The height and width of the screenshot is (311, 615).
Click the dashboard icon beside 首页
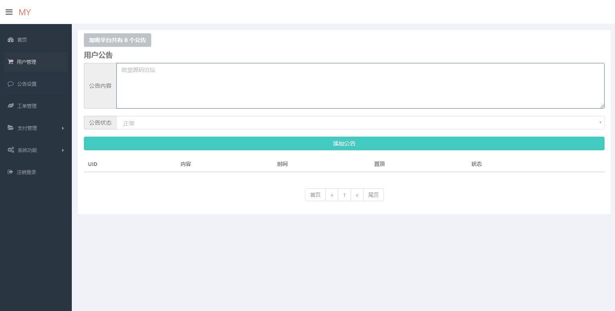click(10, 40)
